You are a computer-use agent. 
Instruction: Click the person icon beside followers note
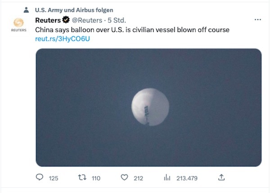click(x=26, y=10)
